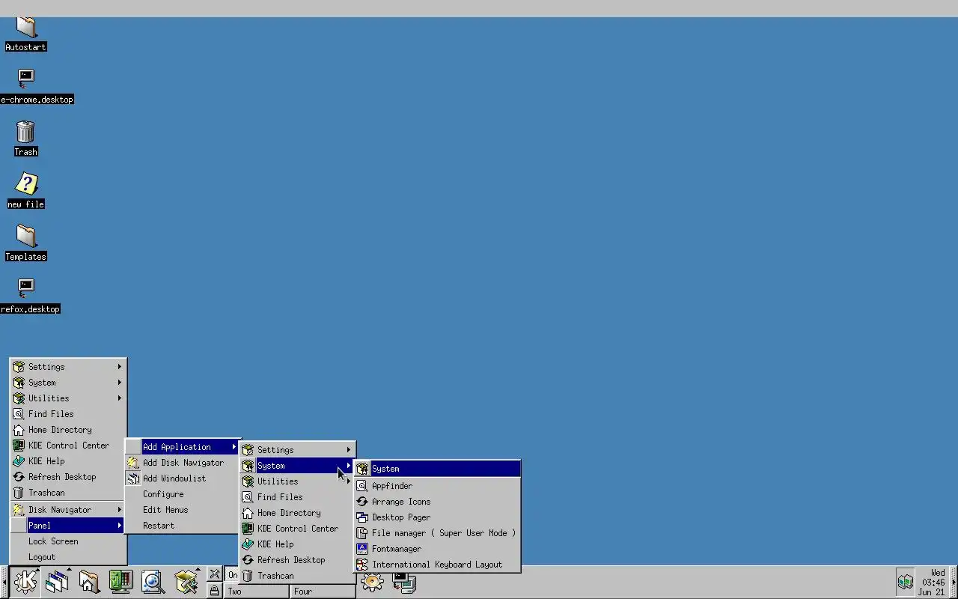Choose Edit Menus in the Panel submenu
This screenshot has height=599, width=958.
click(x=183, y=510)
